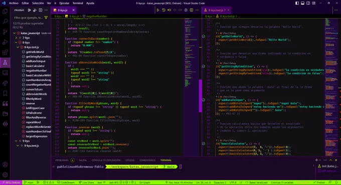
Task: Run all tests in Pruebas panel
Action: coord(30,10)
